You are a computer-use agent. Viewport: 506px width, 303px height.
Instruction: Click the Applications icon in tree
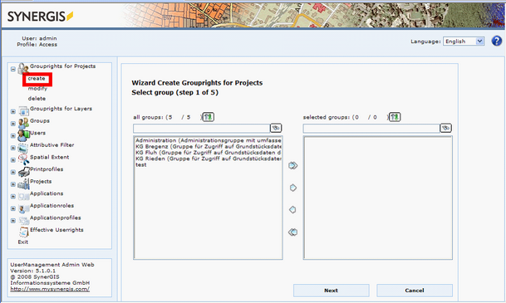coord(23,196)
